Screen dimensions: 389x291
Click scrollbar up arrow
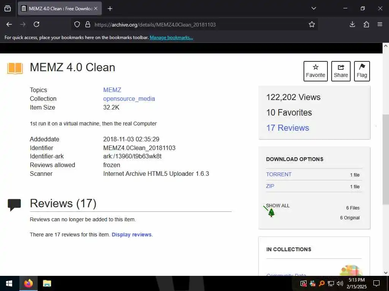[x=386, y=46]
